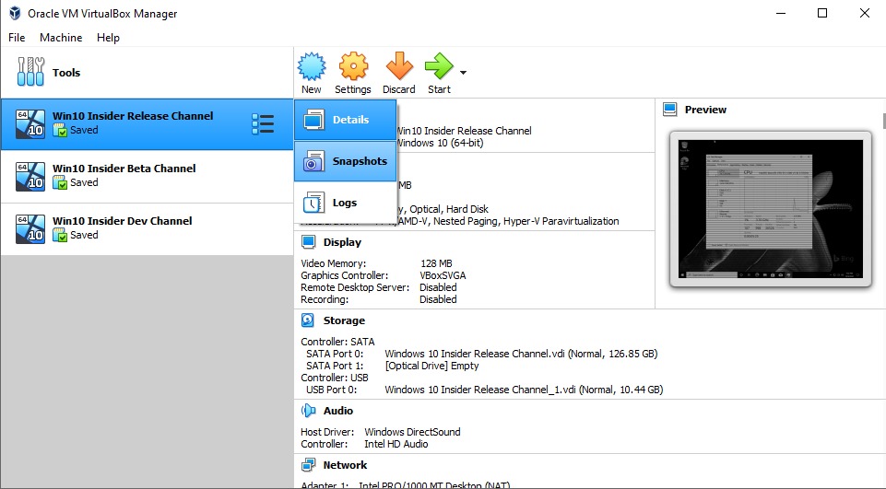This screenshot has height=489, width=886.
Task: Select Win10 Insider Beta Channel VM
Action: [124, 175]
